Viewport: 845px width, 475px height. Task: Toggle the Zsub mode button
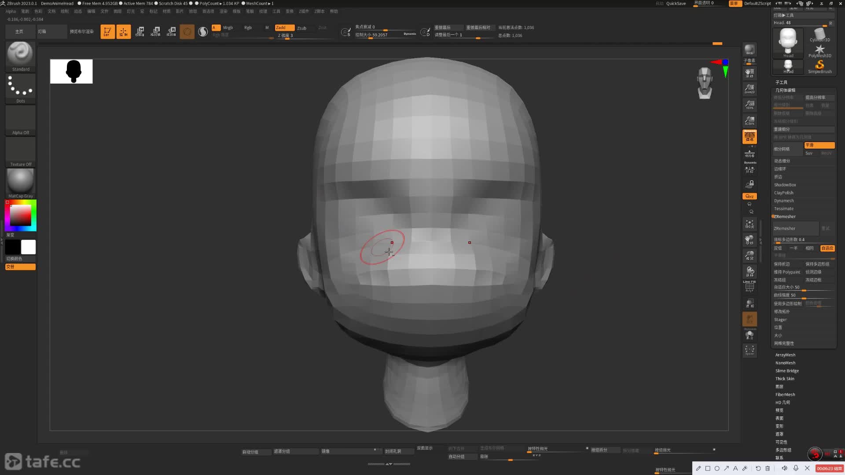point(301,28)
